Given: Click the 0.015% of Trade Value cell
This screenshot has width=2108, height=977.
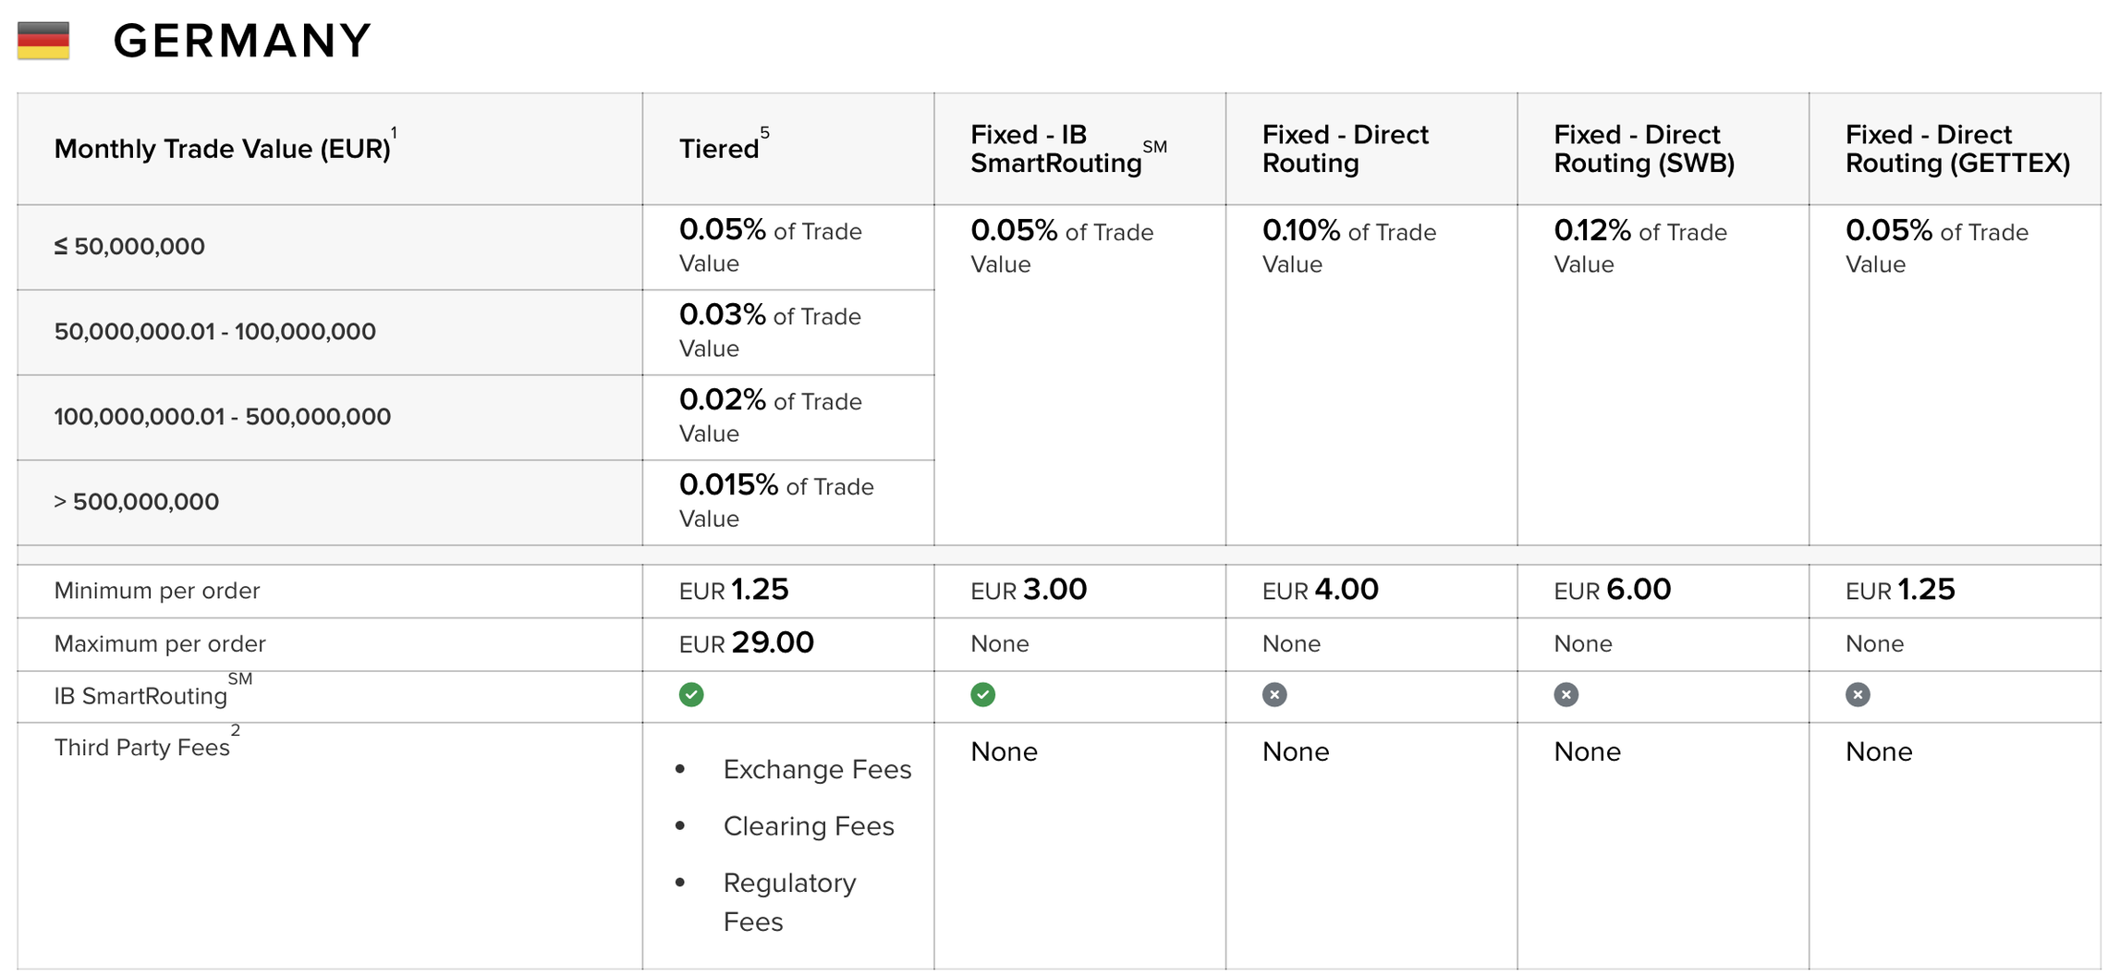Looking at the screenshot, I should pos(775,500).
